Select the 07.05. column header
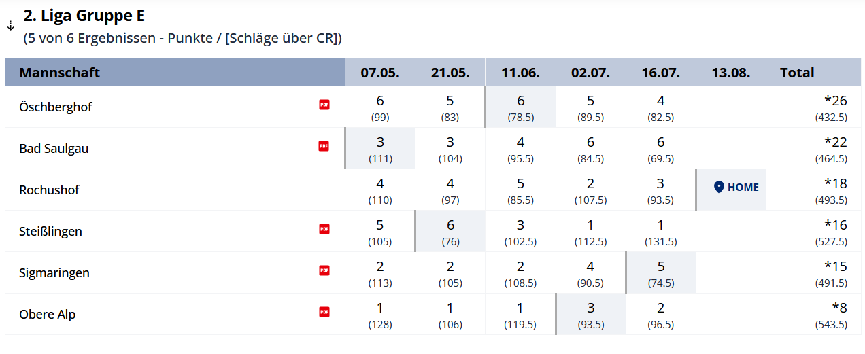This screenshot has width=865, height=354. tap(379, 73)
